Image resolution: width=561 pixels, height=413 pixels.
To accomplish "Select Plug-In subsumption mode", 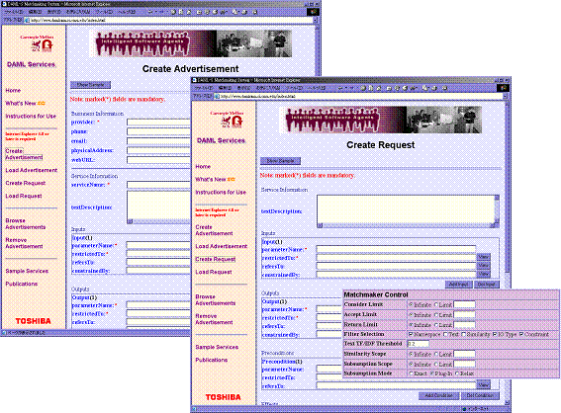I will tap(431, 373).
